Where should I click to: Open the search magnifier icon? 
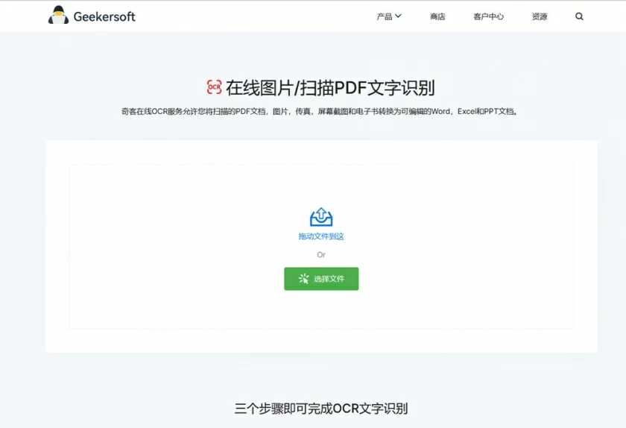coord(579,16)
